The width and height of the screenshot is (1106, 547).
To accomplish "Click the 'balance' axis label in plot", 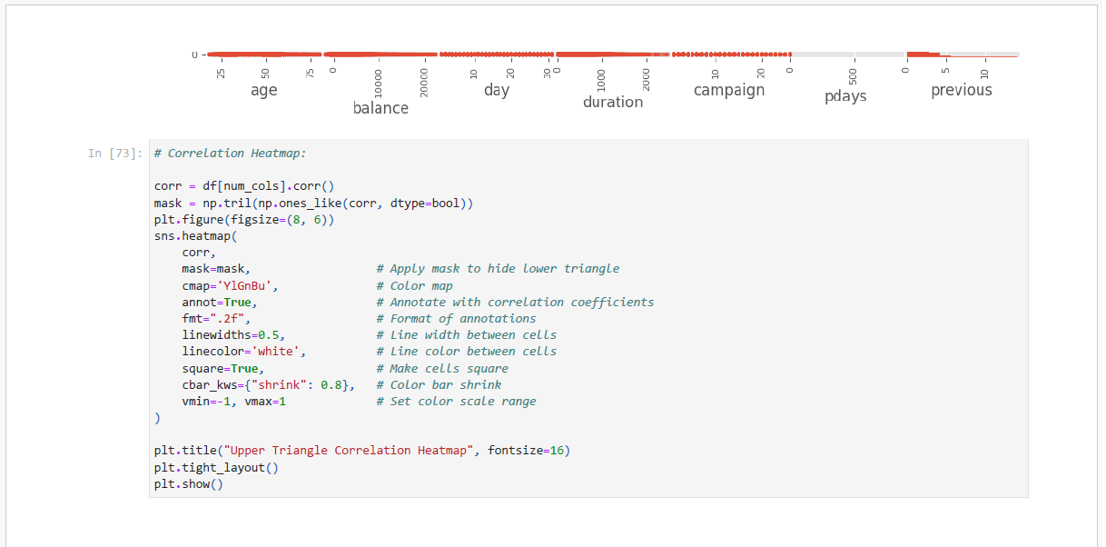I will [380, 108].
